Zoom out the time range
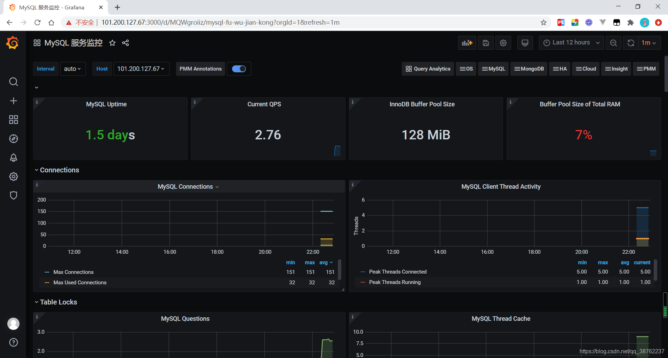668x358 pixels. (614, 43)
